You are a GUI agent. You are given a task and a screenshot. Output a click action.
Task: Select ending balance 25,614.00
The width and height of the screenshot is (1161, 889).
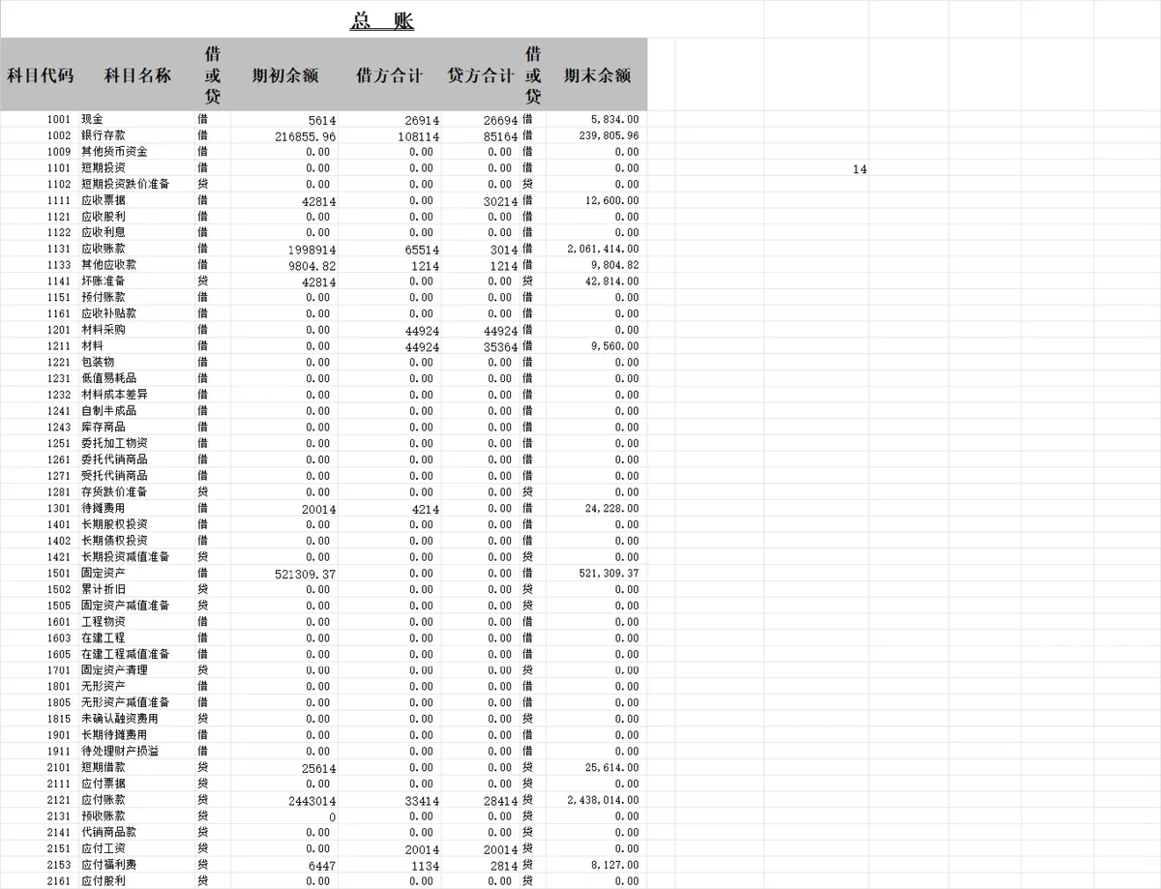[x=611, y=767]
